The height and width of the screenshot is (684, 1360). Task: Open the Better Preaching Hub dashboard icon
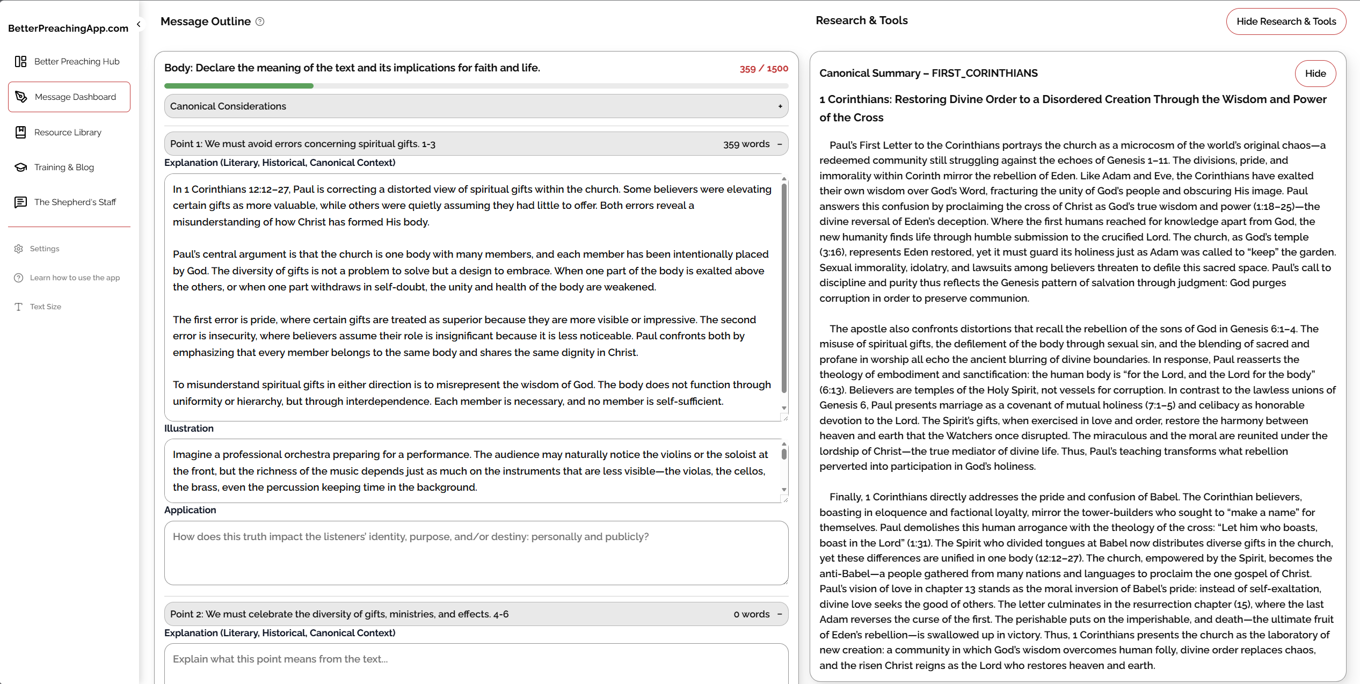click(x=20, y=61)
